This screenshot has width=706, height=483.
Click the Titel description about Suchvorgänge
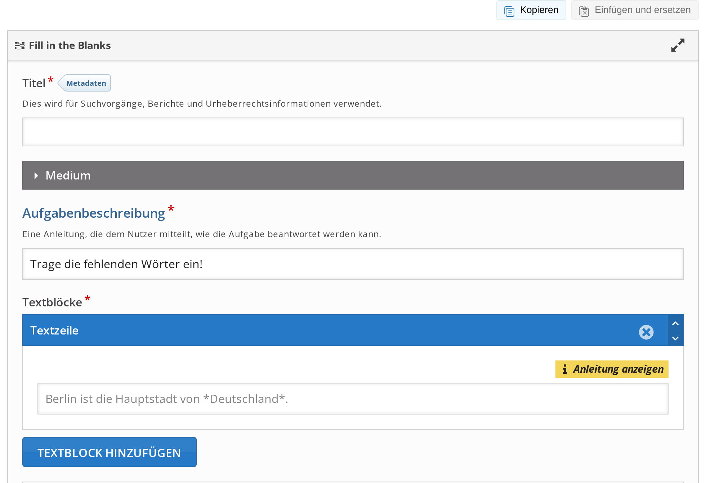click(202, 104)
